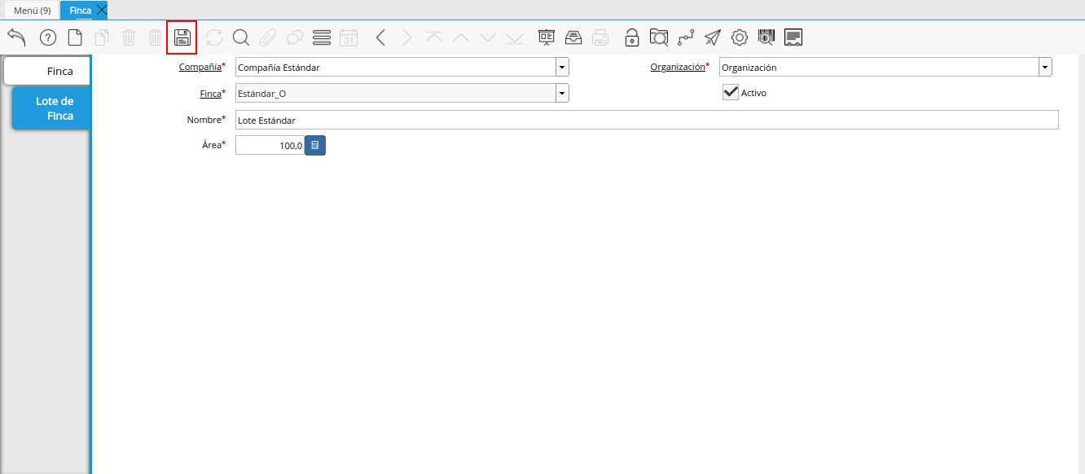Switch to the Menú (9) tab
Viewport: 1085px width, 474px height.
pos(33,10)
